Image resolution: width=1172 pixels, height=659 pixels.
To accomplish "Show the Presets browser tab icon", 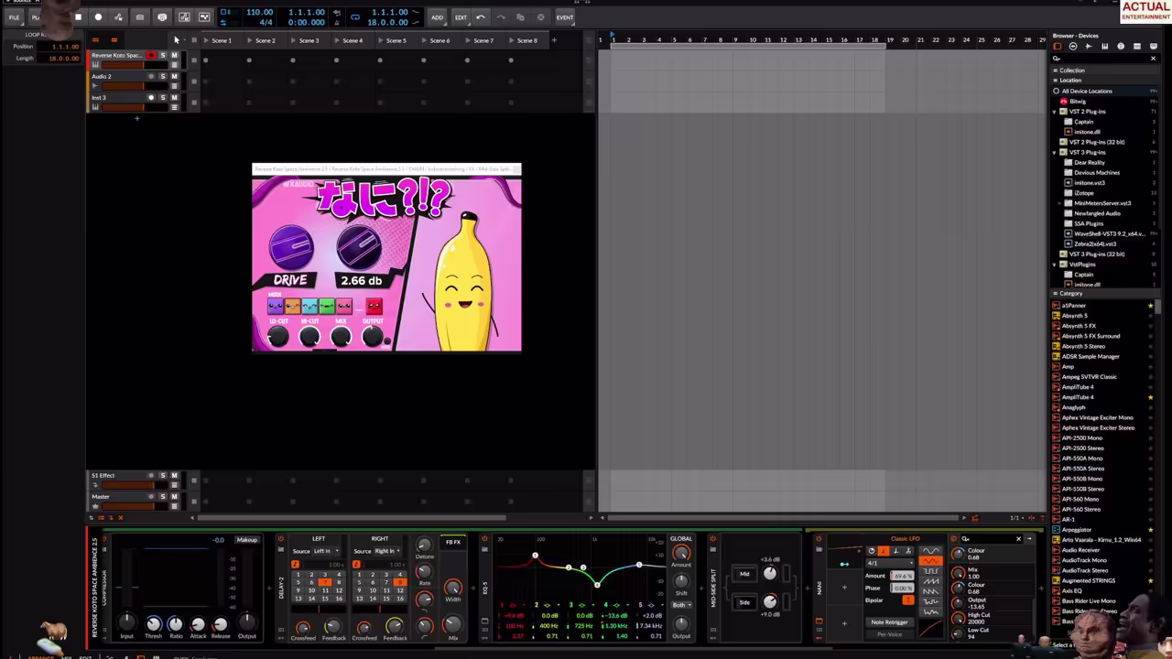I will [x=1073, y=47].
